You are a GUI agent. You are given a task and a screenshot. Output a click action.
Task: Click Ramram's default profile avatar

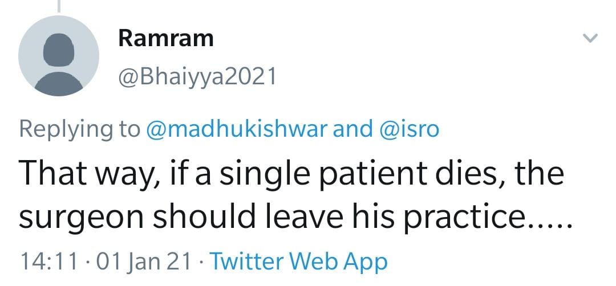pyautogui.click(x=59, y=55)
